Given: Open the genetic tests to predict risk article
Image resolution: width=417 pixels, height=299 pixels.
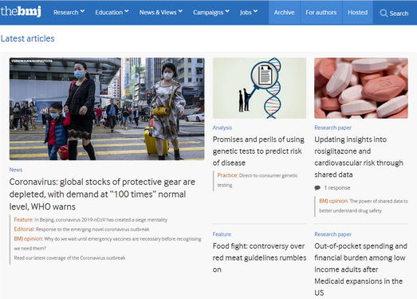Looking at the screenshot, I should [x=258, y=151].
